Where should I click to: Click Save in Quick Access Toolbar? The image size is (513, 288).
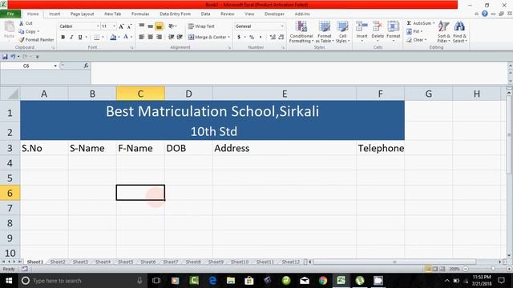click(x=5, y=57)
